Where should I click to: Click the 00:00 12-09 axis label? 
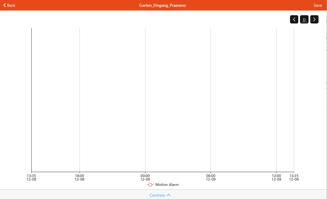tap(145, 177)
